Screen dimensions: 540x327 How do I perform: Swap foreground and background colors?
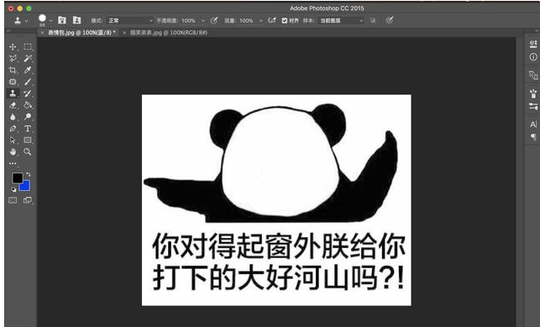29,174
